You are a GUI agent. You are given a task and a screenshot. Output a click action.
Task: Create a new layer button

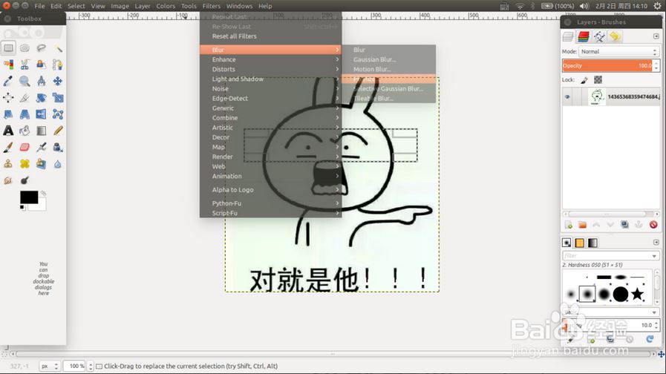point(568,225)
